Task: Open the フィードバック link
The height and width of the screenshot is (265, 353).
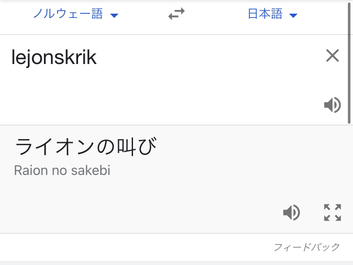Action: click(307, 247)
